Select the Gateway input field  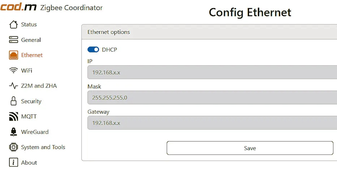pos(212,123)
